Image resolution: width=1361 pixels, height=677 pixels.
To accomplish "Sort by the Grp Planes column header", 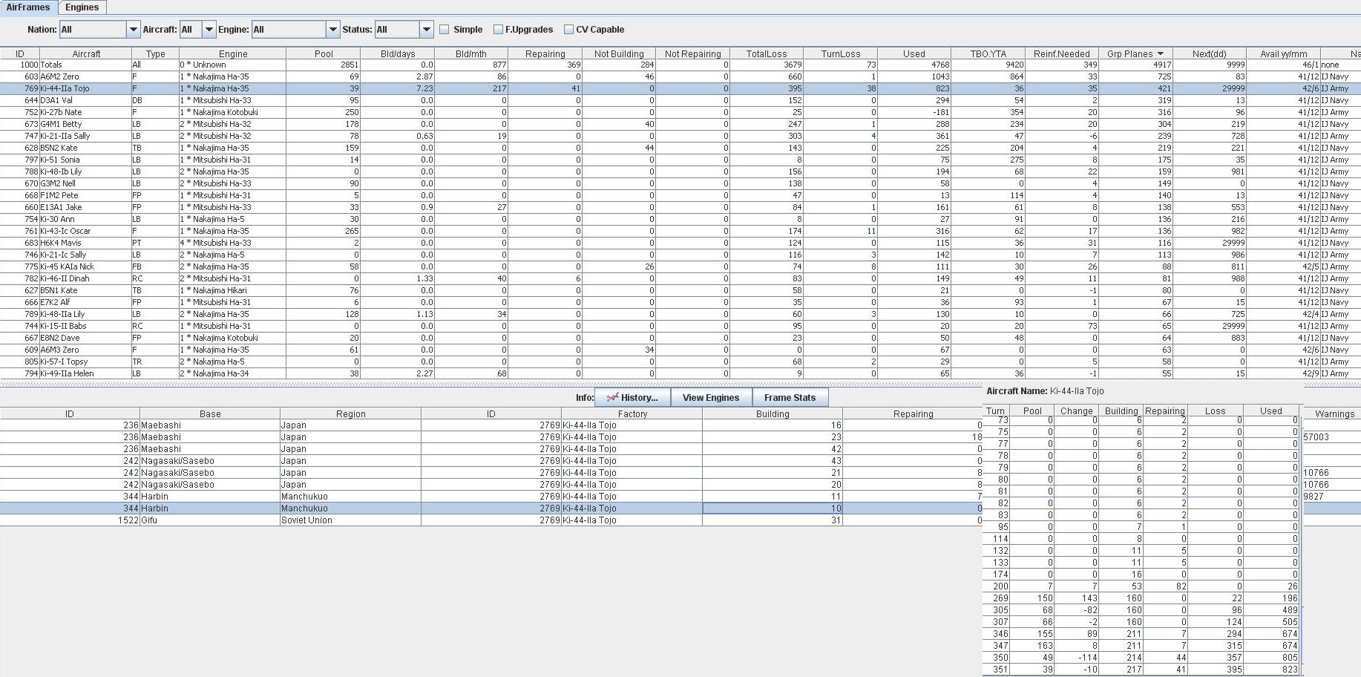I will point(1135,53).
